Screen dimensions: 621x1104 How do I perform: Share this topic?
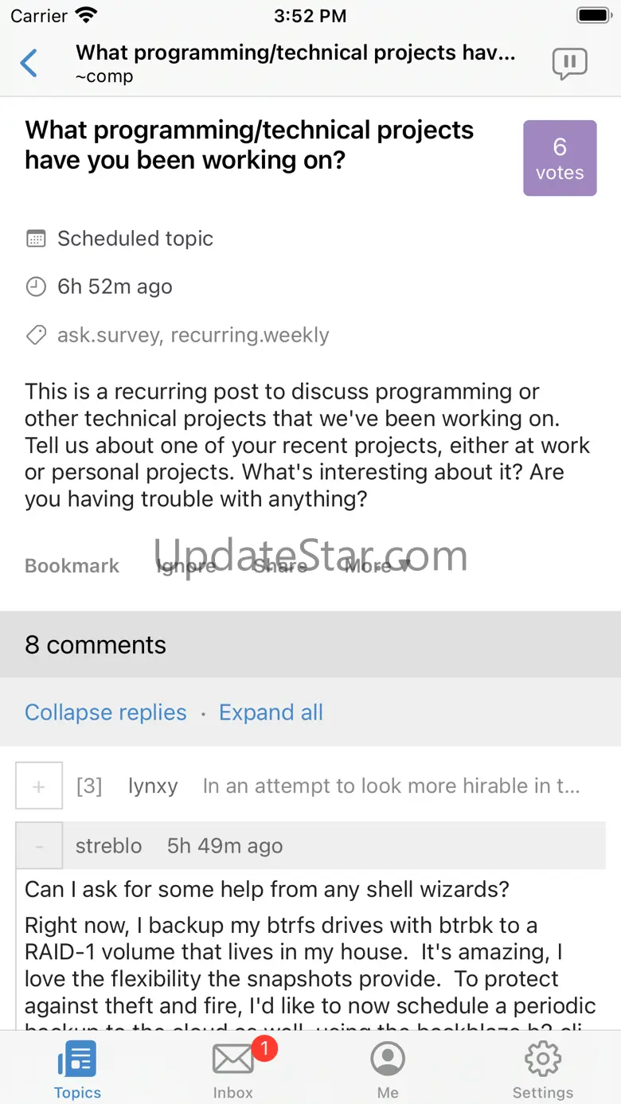(x=279, y=566)
